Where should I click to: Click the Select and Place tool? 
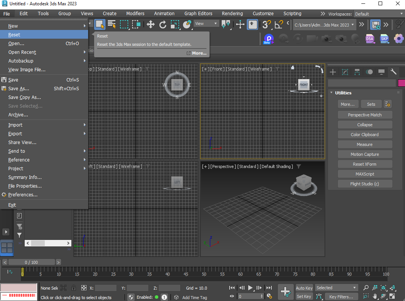(187, 25)
